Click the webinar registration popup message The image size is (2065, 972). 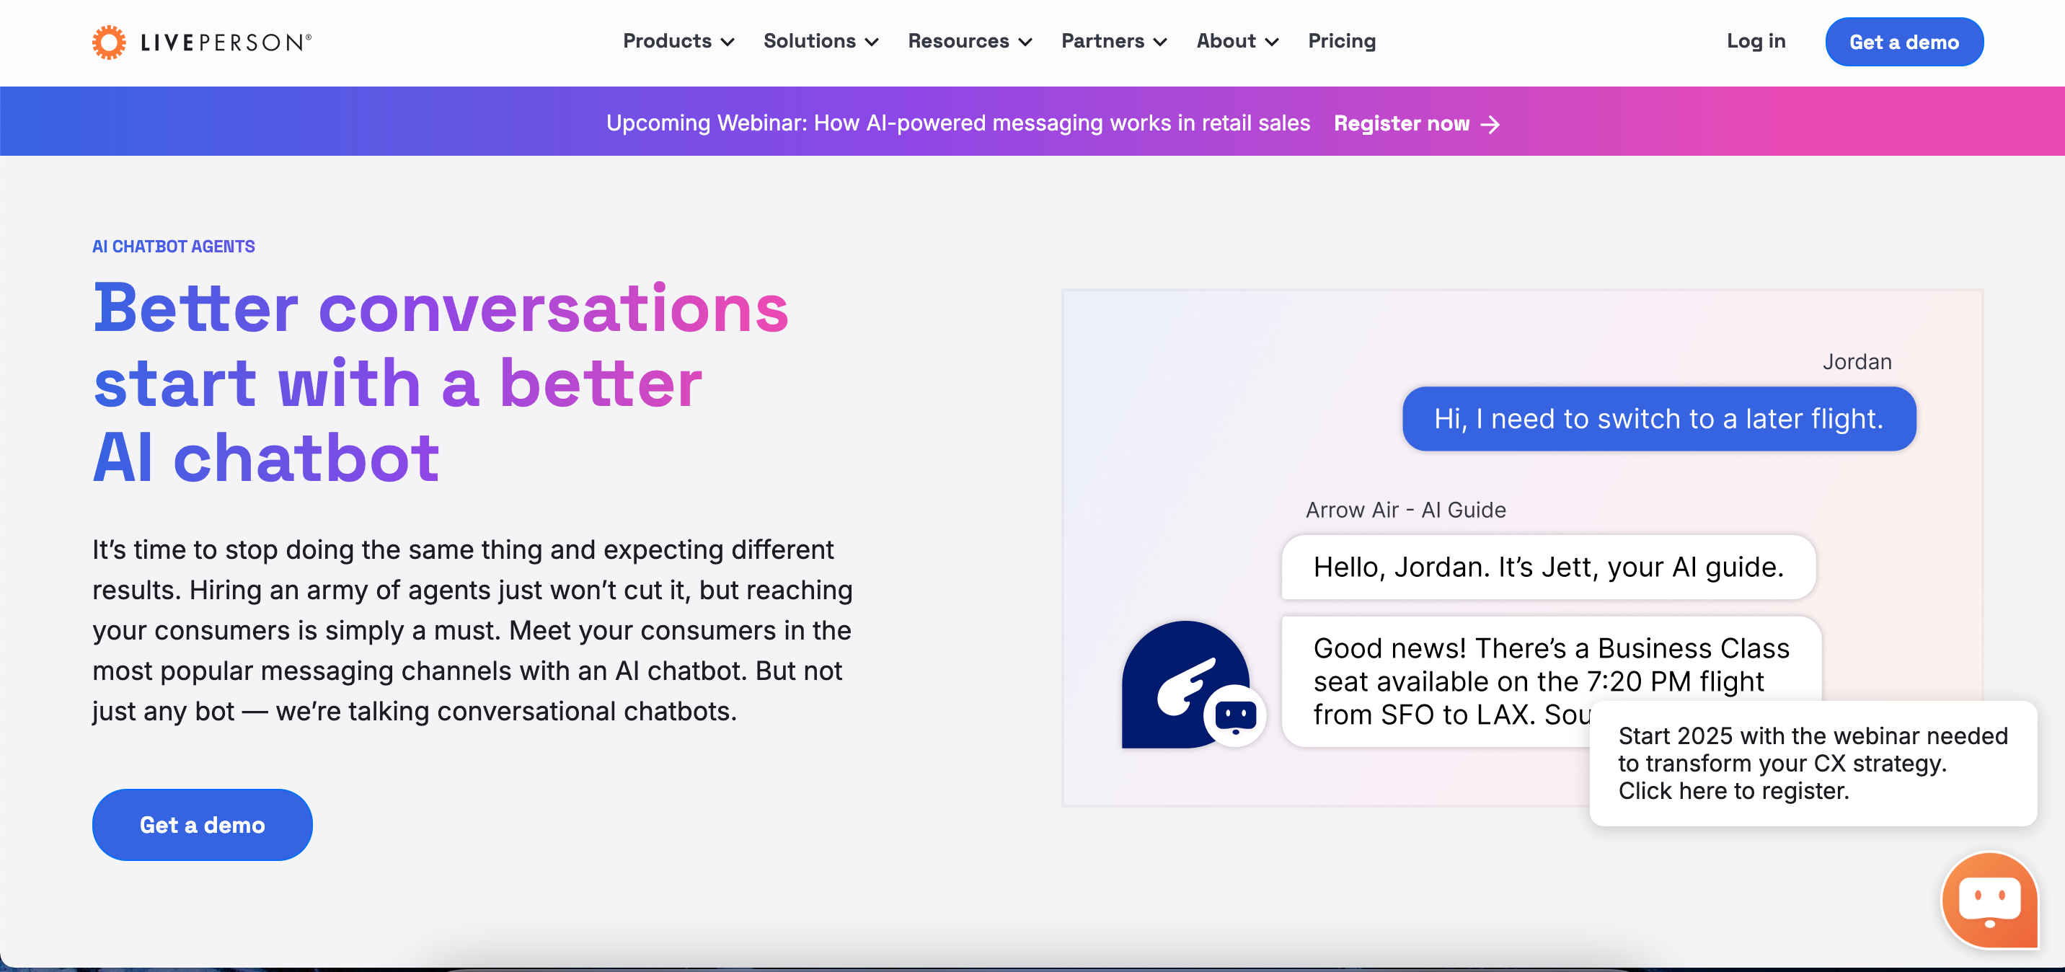1813,763
